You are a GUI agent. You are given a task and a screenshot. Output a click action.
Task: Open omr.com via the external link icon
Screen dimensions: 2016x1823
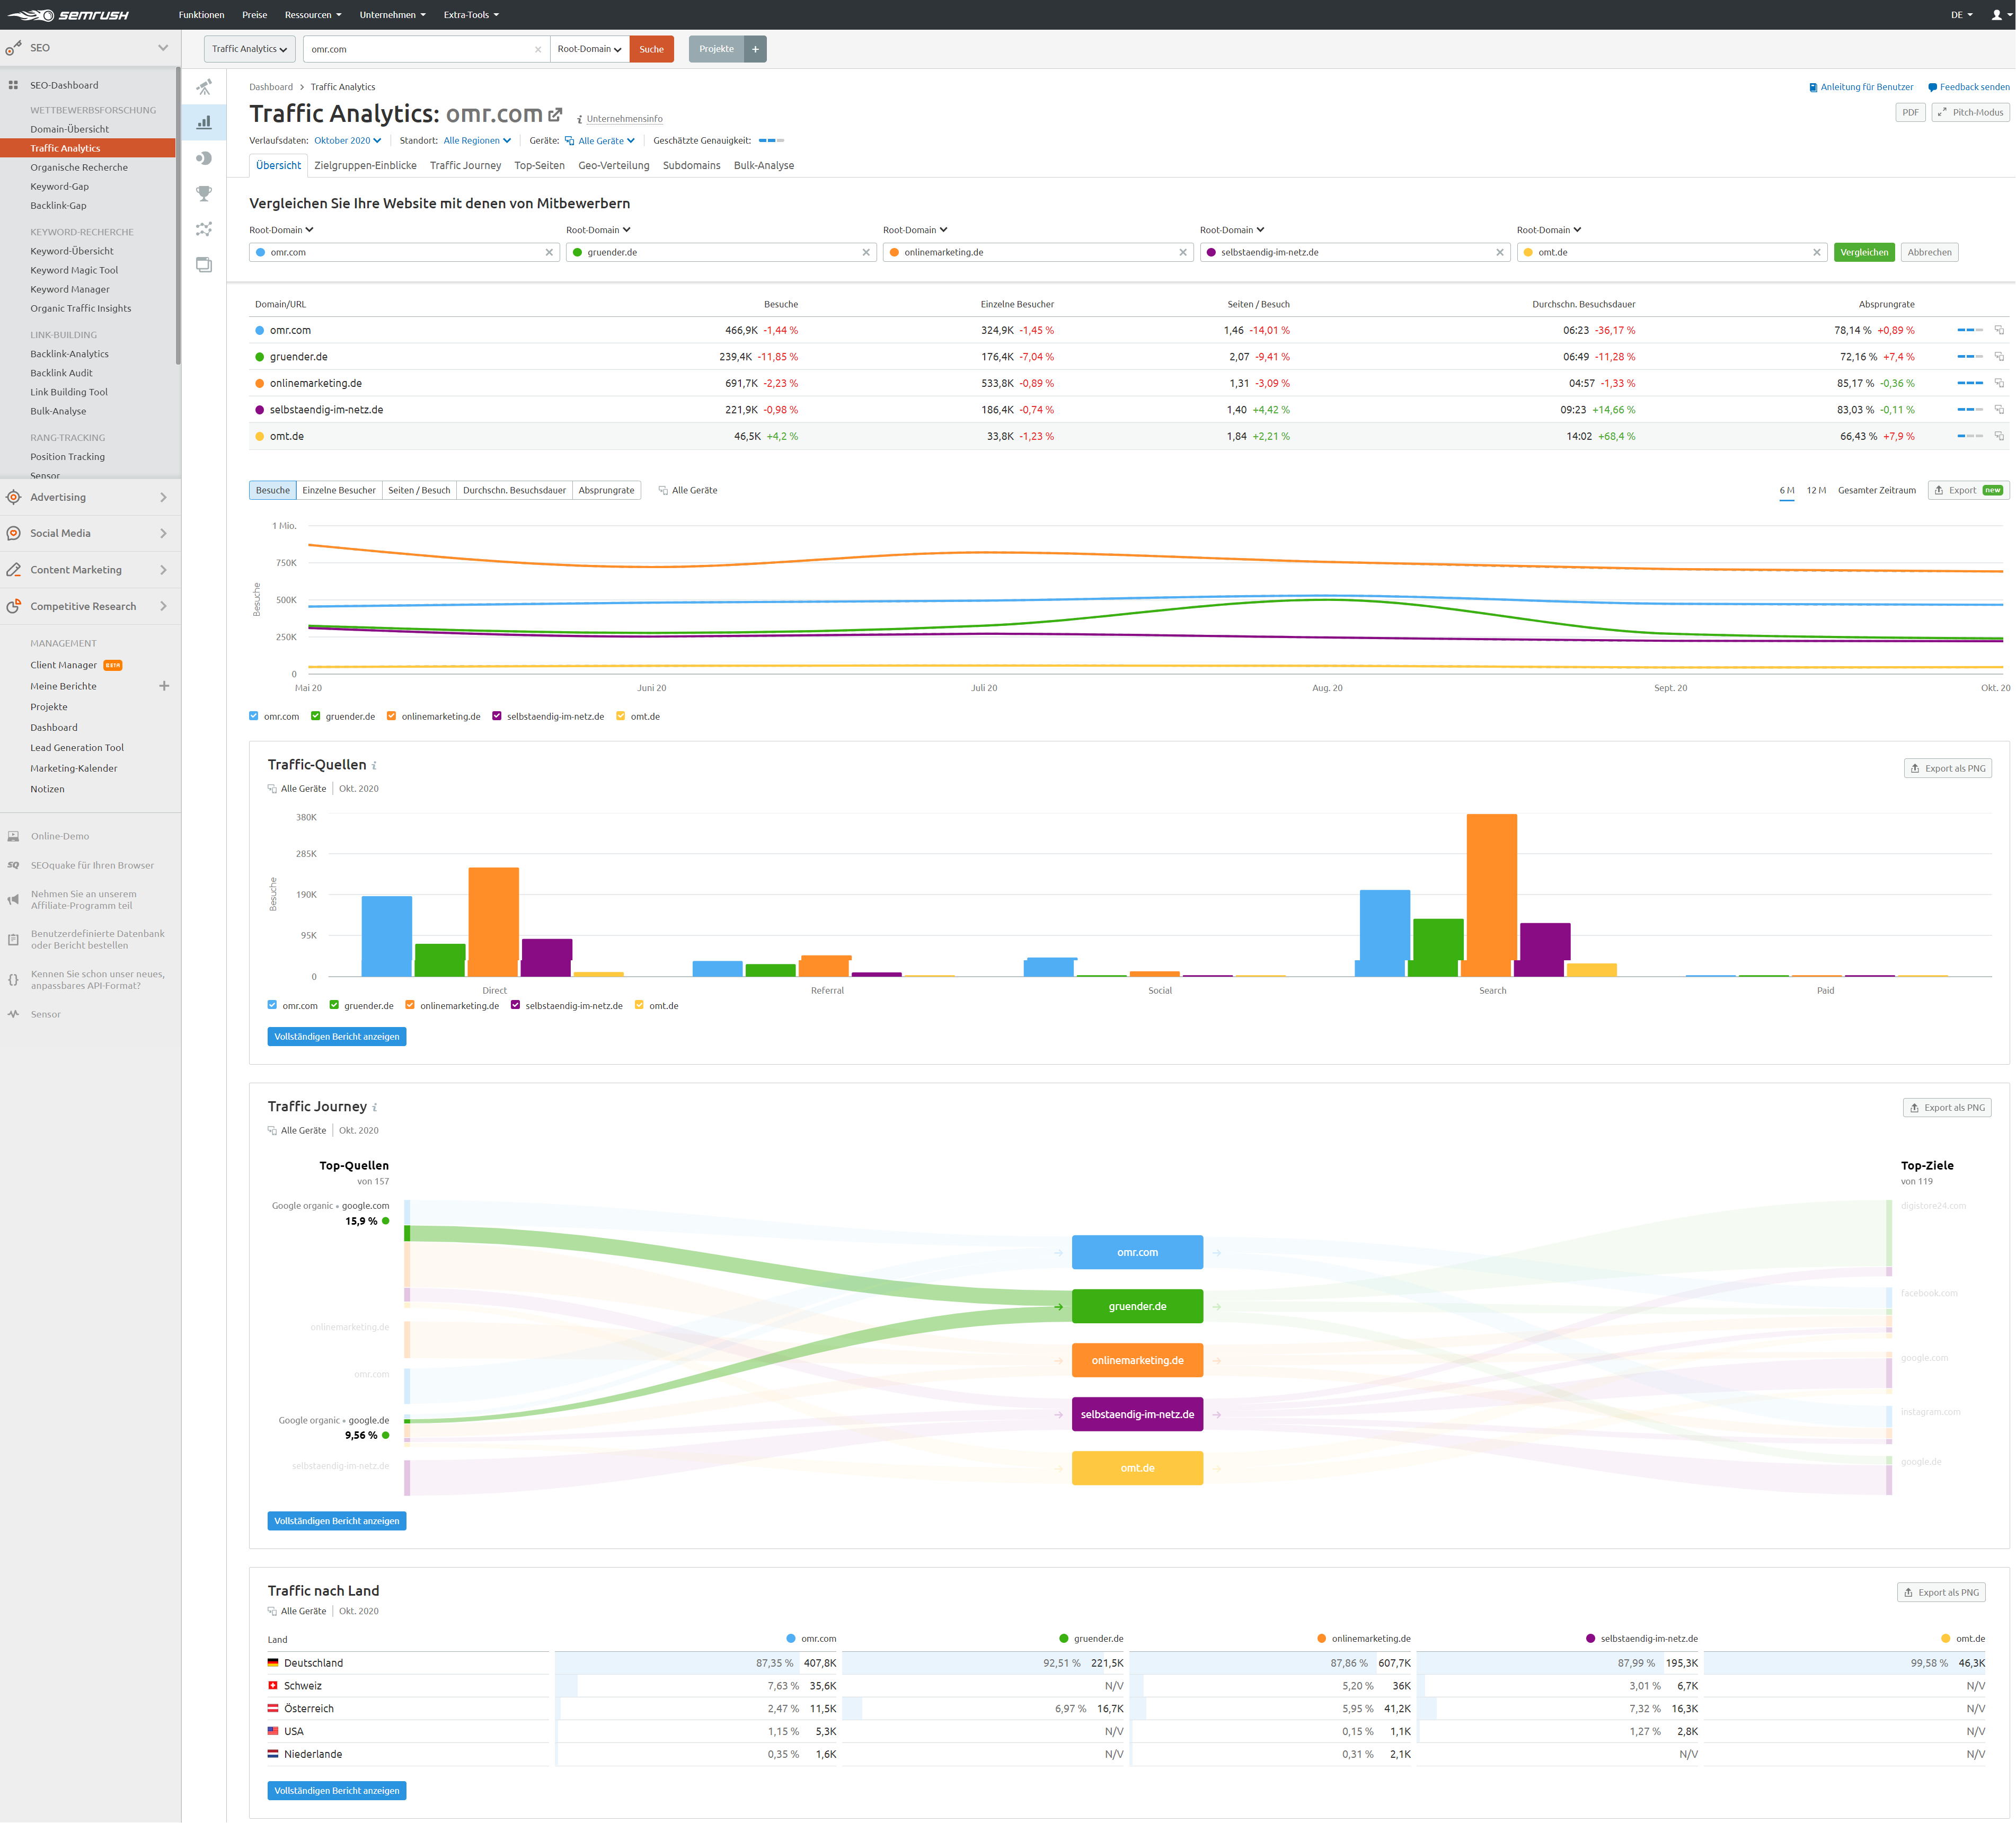(x=556, y=114)
